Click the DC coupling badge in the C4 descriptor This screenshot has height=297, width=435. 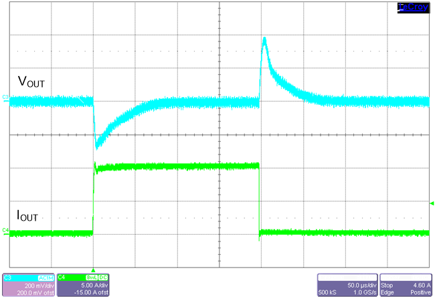coord(103,278)
